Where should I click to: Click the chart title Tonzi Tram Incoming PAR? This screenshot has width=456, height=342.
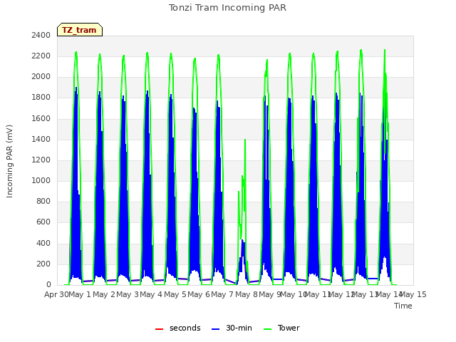(x=227, y=8)
